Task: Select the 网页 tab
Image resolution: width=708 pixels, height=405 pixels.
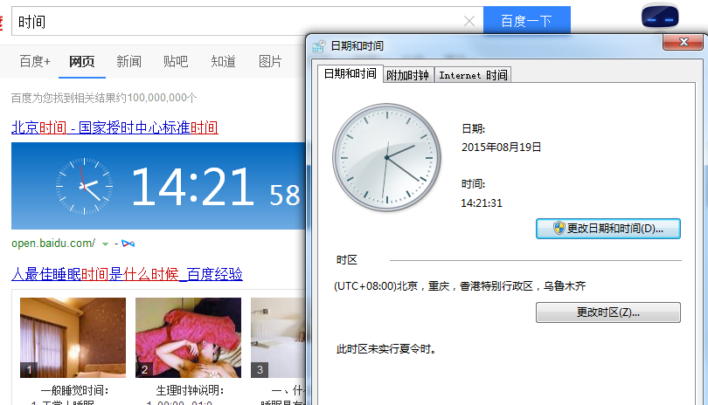Action: pyautogui.click(x=82, y=61)
